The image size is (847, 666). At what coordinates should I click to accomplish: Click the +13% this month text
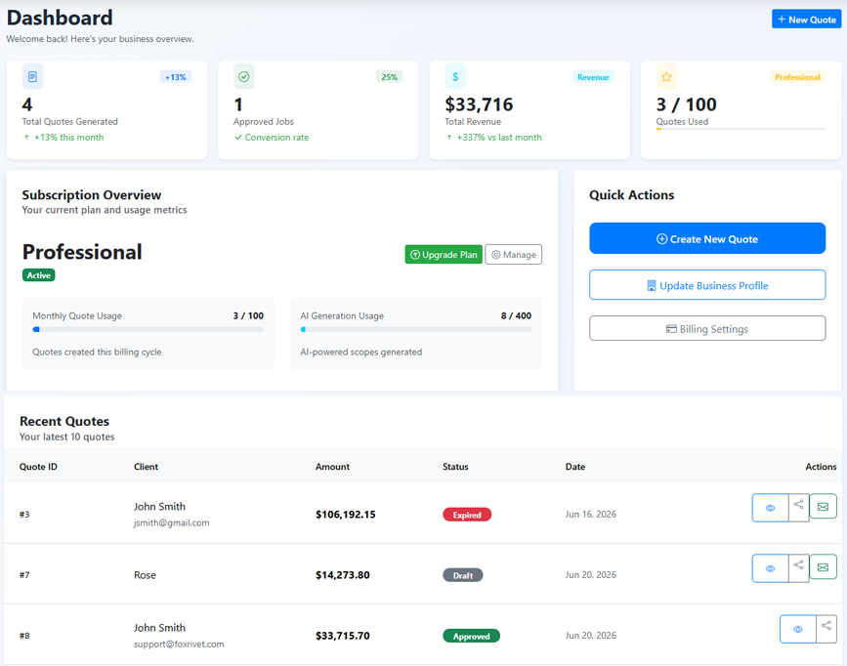click(68, 137)
